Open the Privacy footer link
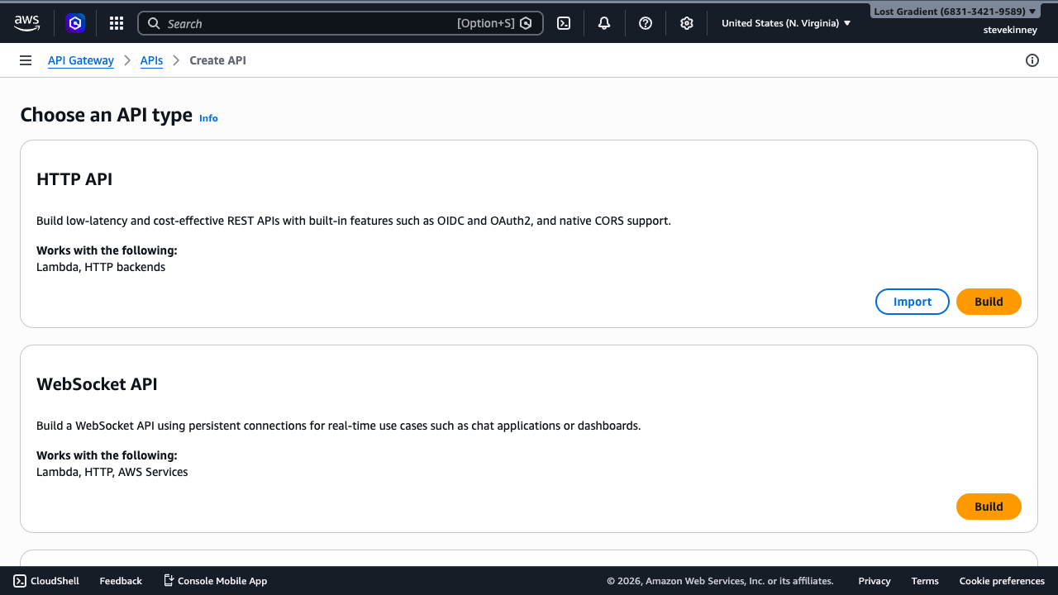This screenshot has width=1058, height=595. tap(875, 581)
